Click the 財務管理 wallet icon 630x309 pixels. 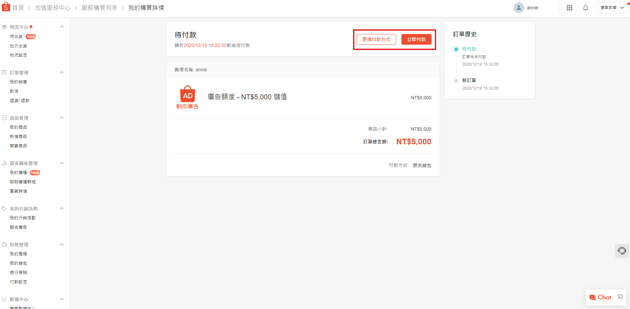point(4,244)
